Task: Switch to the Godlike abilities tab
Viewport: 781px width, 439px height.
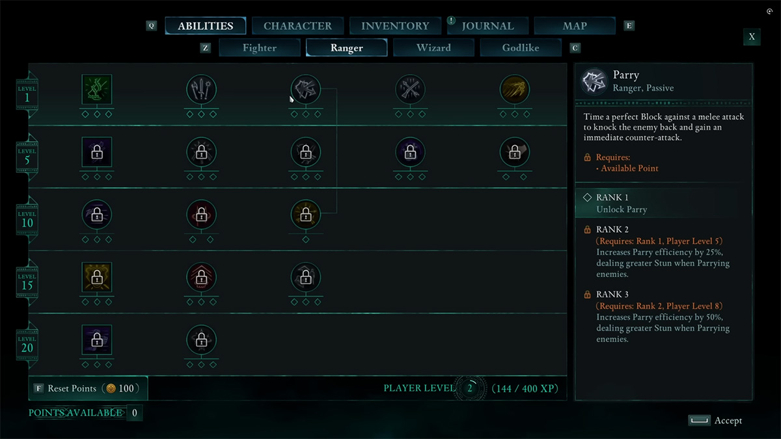Action: point(520,47)
